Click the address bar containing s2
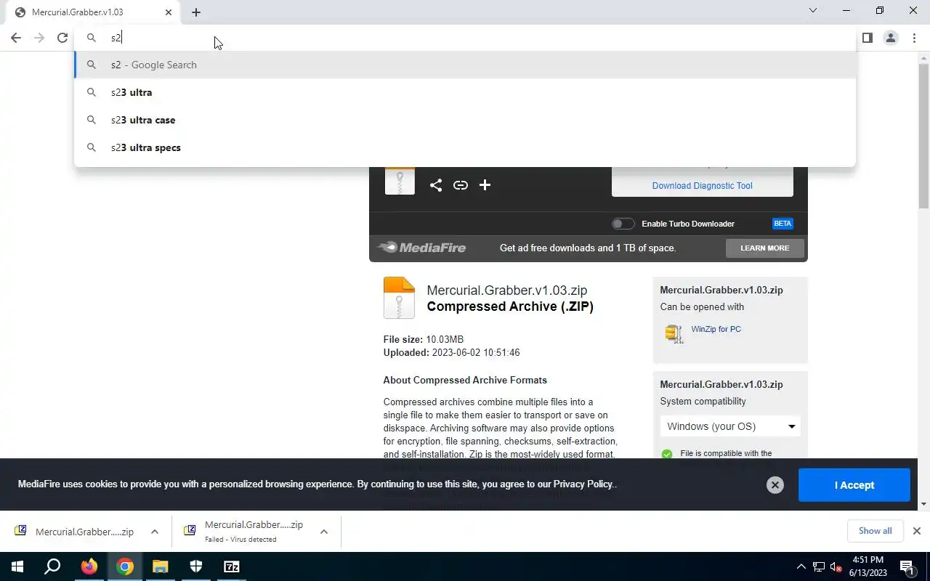 (x=465, y=38)
